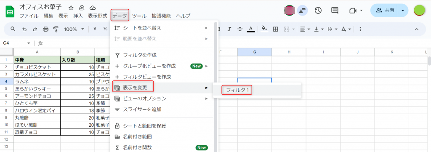Open the 挿入 menu
Screen dimensions: 431x152
click(x=78, y=16)
